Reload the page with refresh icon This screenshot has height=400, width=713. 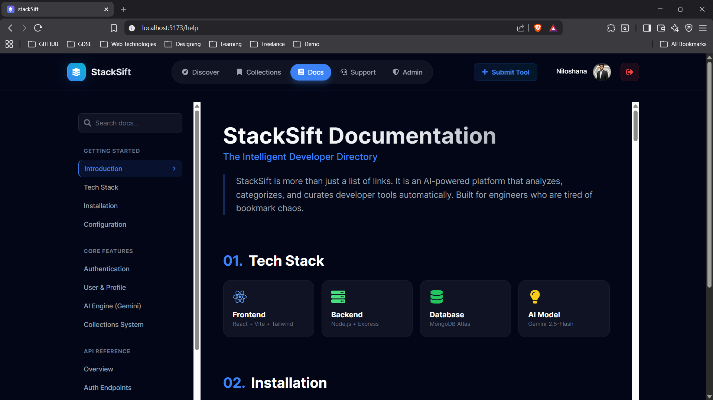[x=38, y=28]
